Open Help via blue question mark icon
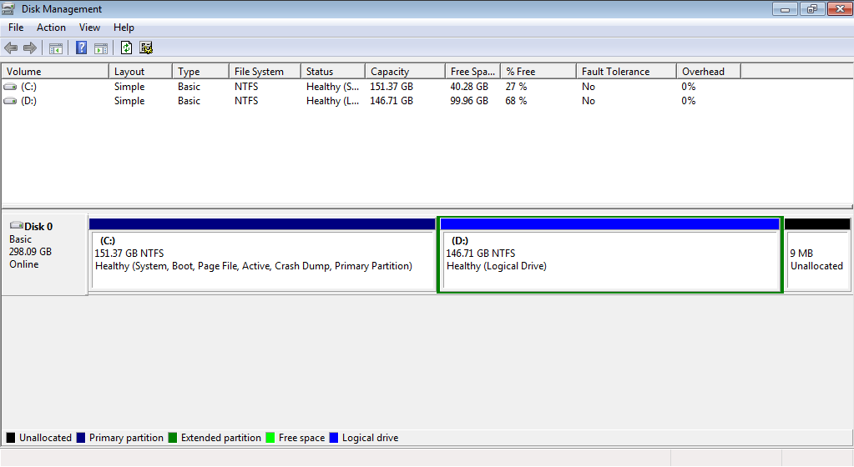Image resolution: width=854 pixels, height=467 pixels. [81, 48]
